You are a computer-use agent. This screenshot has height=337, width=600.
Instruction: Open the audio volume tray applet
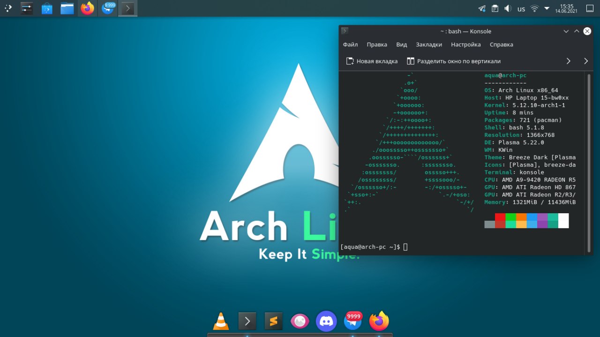pos(508,8)
